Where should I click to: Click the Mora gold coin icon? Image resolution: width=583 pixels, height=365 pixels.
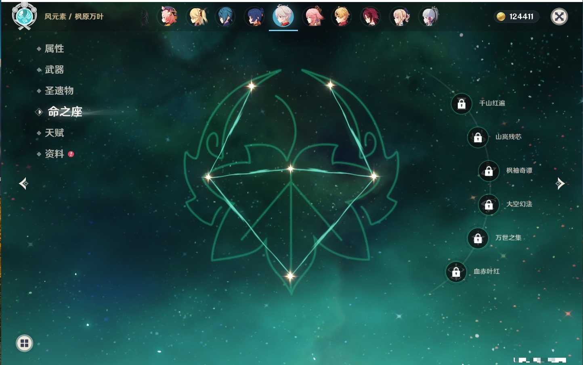pos(501,17)
